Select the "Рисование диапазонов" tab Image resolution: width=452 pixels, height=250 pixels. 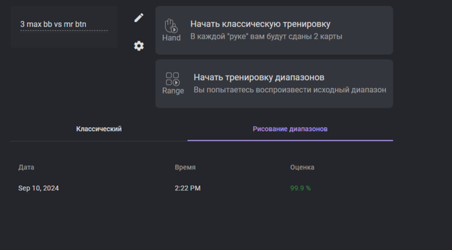(x=290, y=129)
